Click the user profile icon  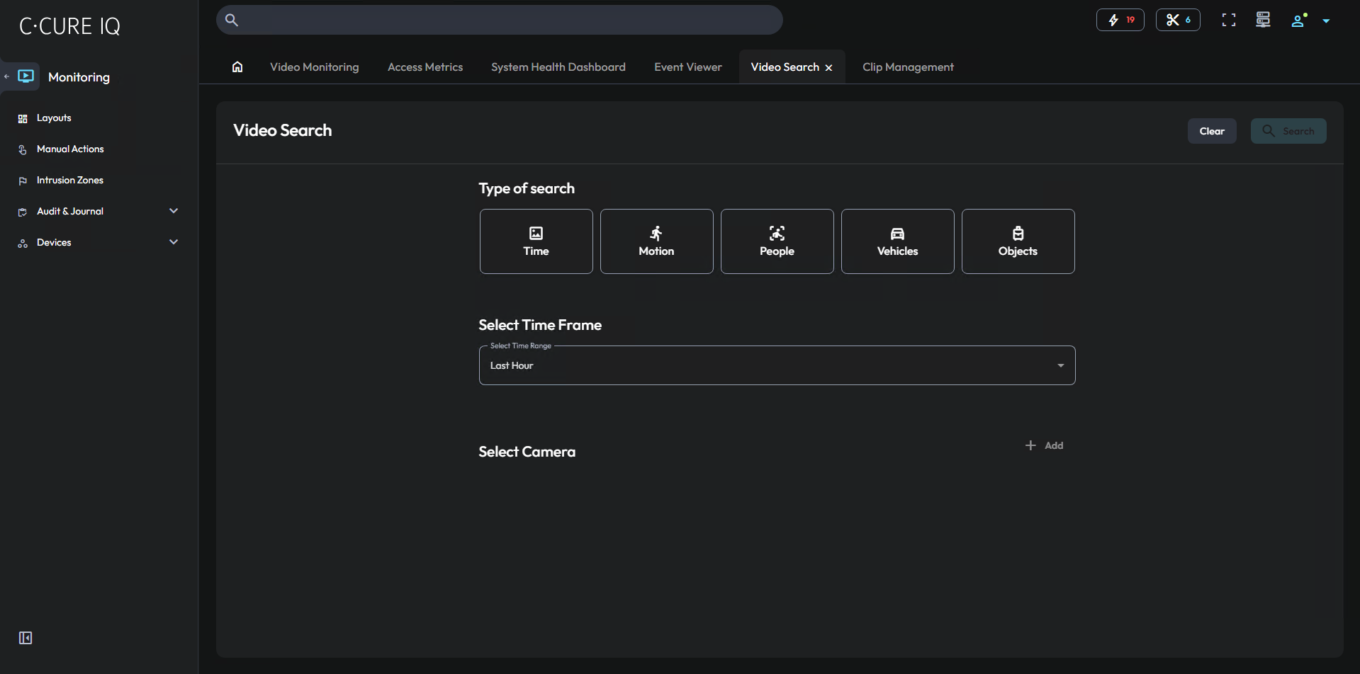click(x=1298, y=19)
